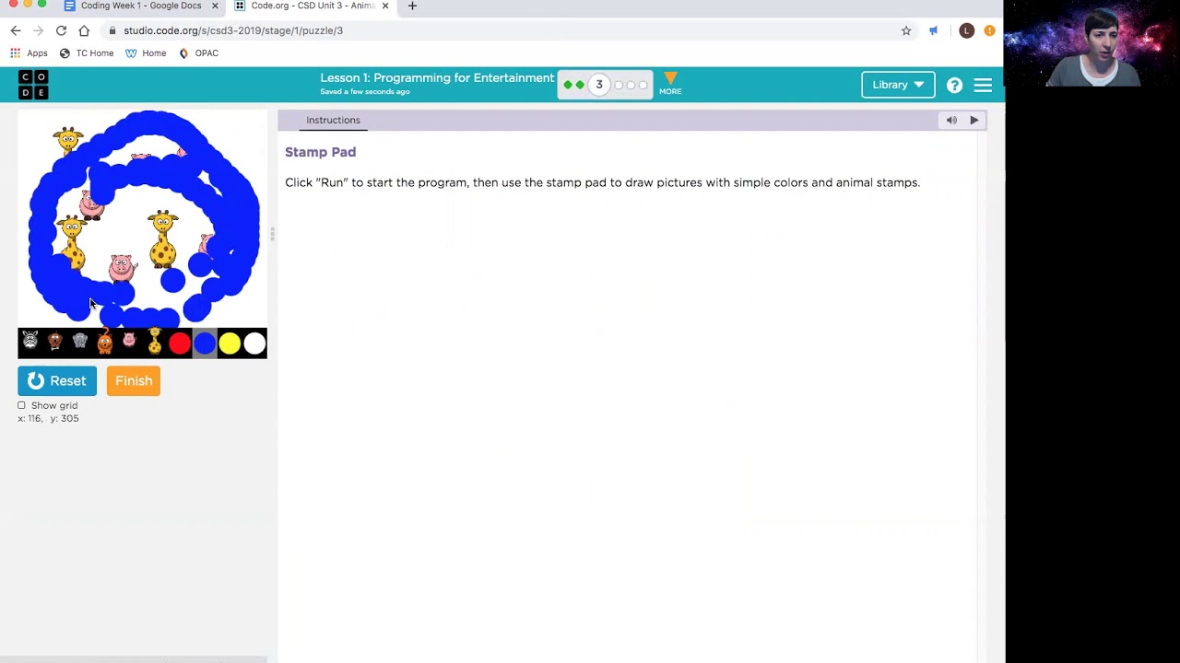Pick the blue paint color
Image resolution: width=1180 pixels, height=663 pixels.
point(205,343)
